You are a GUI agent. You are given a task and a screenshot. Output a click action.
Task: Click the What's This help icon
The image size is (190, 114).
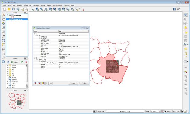(179, 9)
